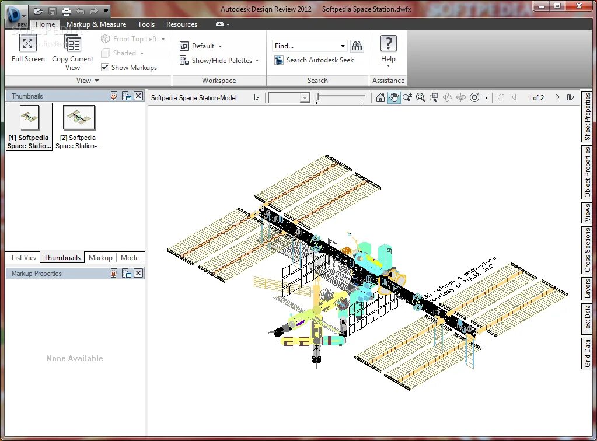Image resolution: width=597 pixels, height=441 pixels.
Task: Open the SteeringWheels dropdown arrow
Action: point(486,98)
